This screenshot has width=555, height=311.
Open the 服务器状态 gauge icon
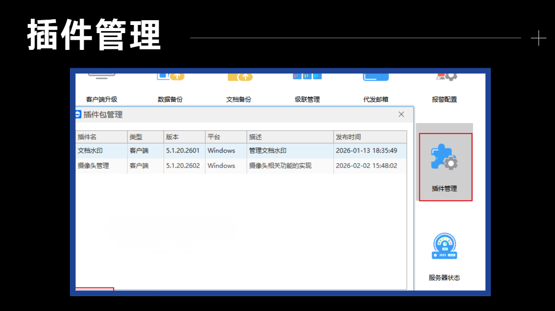click(x=445, y=246)
